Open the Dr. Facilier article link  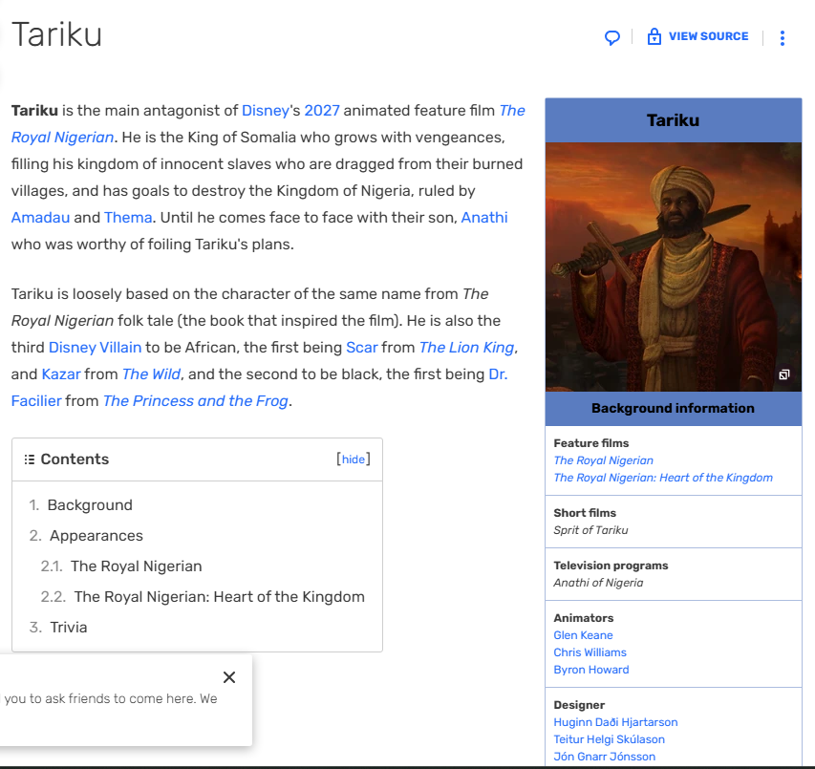[498, 374]
